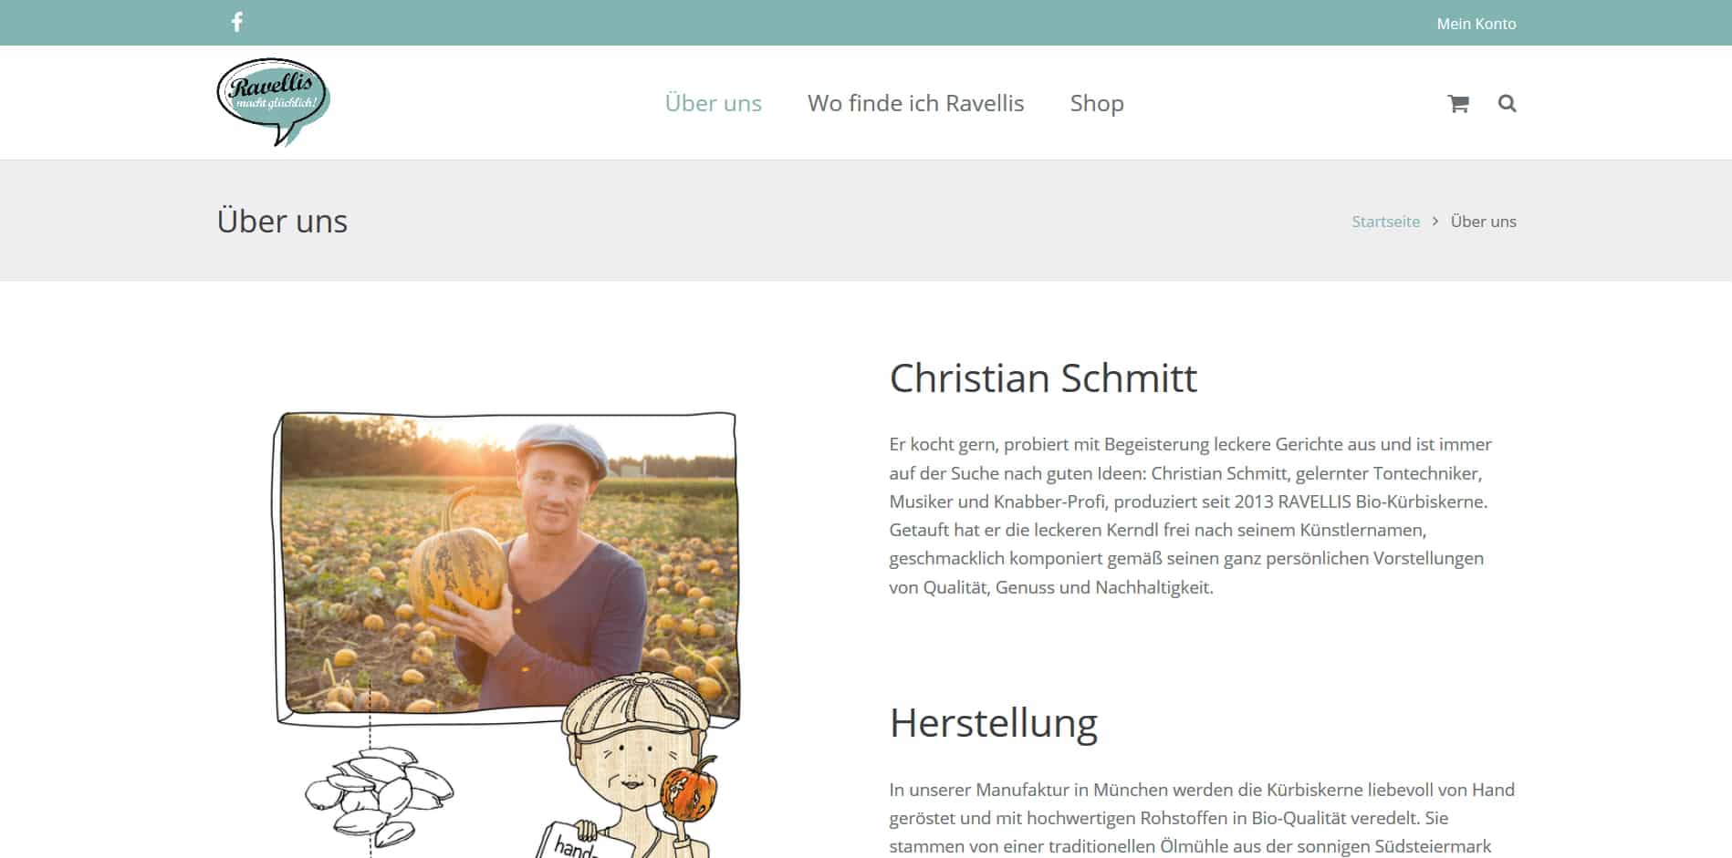1732x858 pixels.
Task: Click the Christian Schmitt heading
Action: pos(1043,377)
